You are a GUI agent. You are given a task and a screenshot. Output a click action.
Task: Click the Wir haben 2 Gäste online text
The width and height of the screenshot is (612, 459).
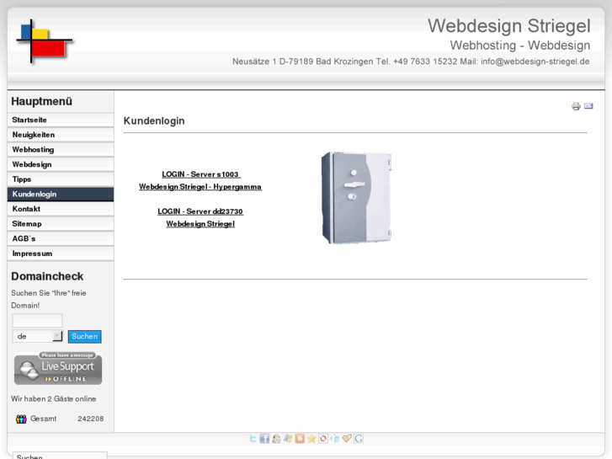pos(54,399)
